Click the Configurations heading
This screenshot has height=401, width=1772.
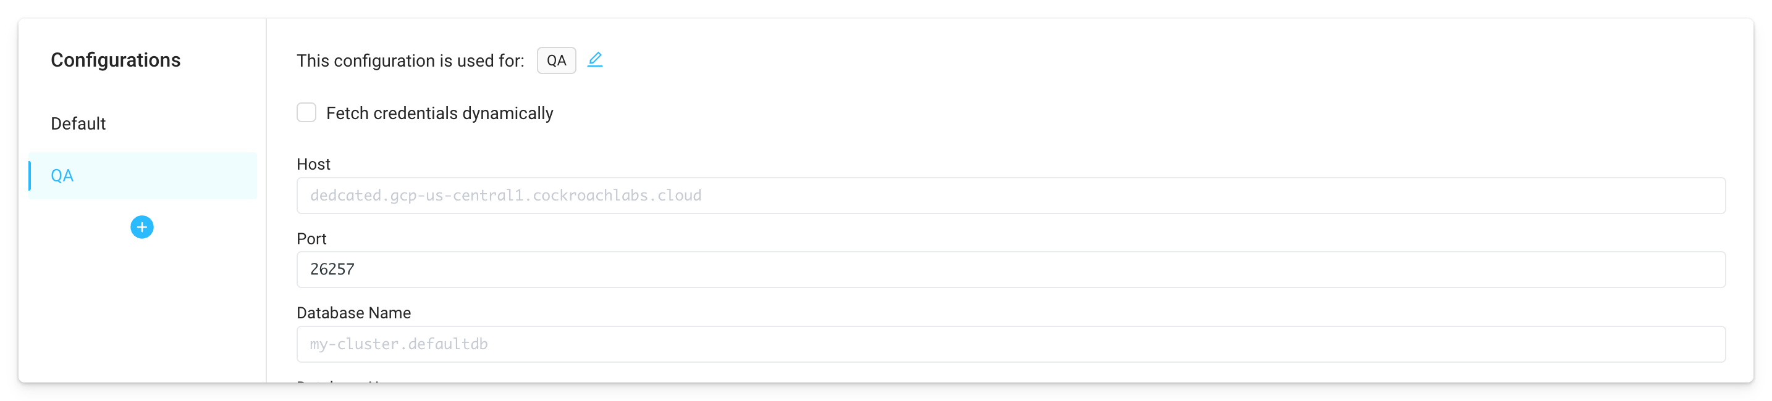coord(116,60)
